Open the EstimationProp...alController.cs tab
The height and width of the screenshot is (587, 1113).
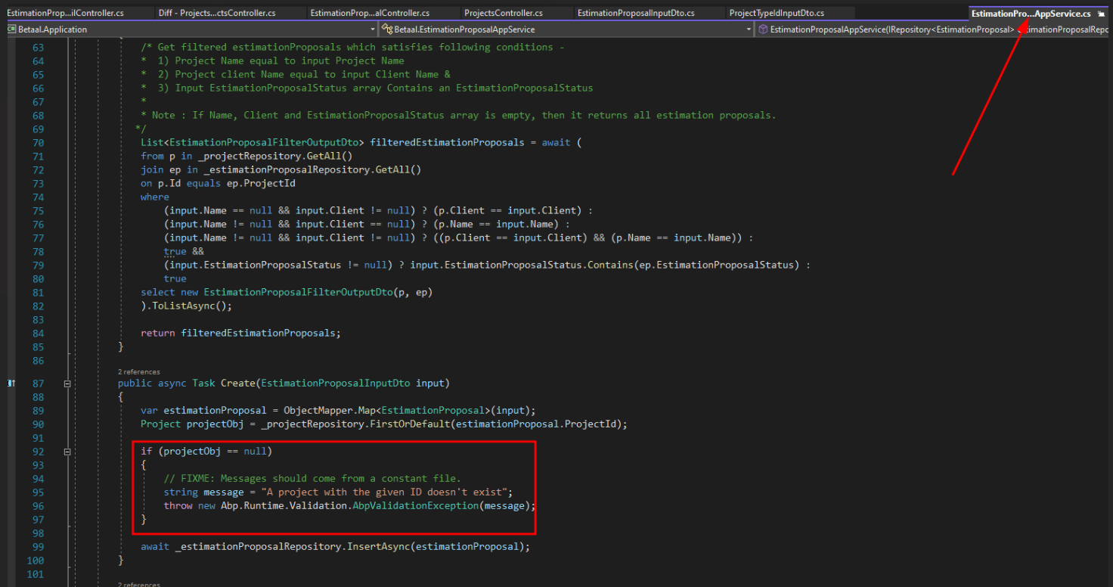click(370, 14)
